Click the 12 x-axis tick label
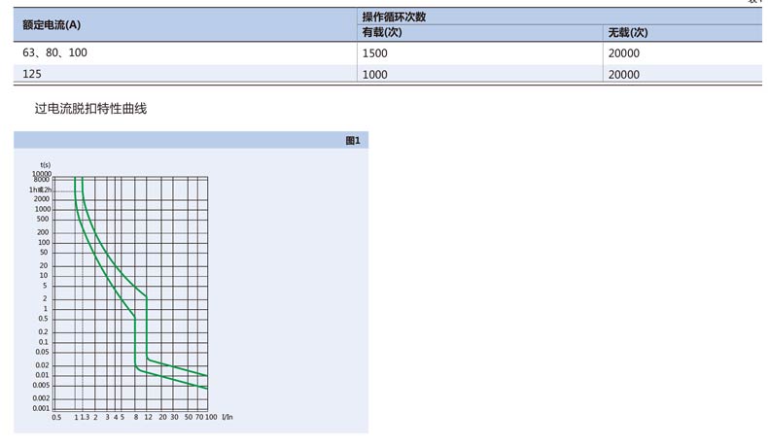This screenshot has width=768, height=446. (148, 417)
